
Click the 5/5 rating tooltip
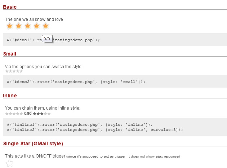[48, 38]
